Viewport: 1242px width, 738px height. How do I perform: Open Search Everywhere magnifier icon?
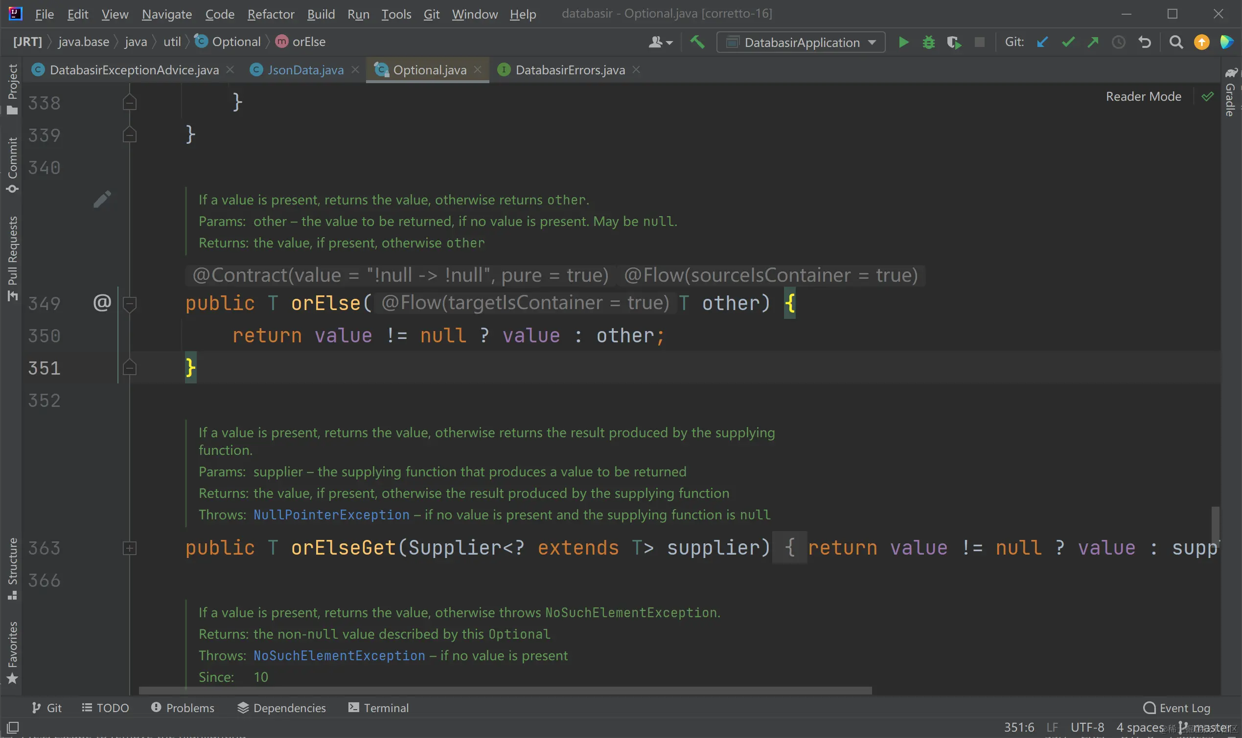point(1175,42)
